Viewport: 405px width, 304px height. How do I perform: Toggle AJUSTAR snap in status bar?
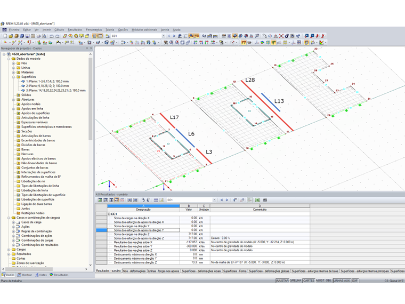point(282,281)
